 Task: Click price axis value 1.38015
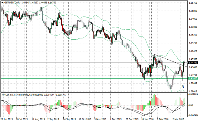pos(193,91)
